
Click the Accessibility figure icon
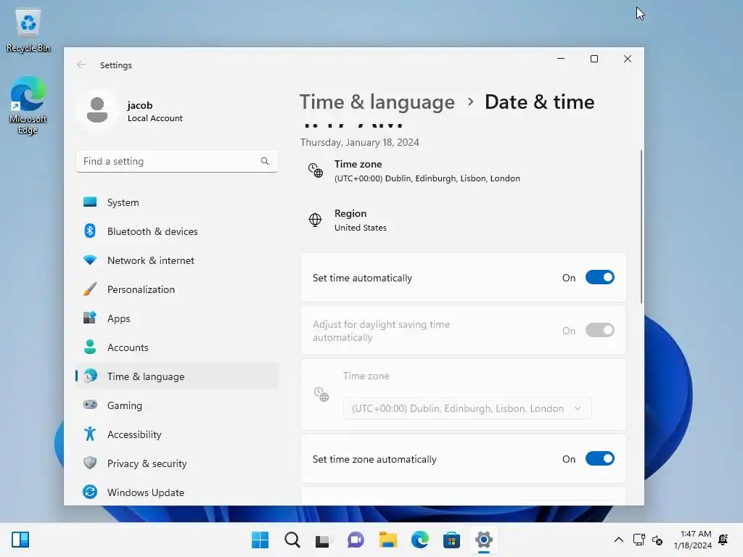point(89,434)
